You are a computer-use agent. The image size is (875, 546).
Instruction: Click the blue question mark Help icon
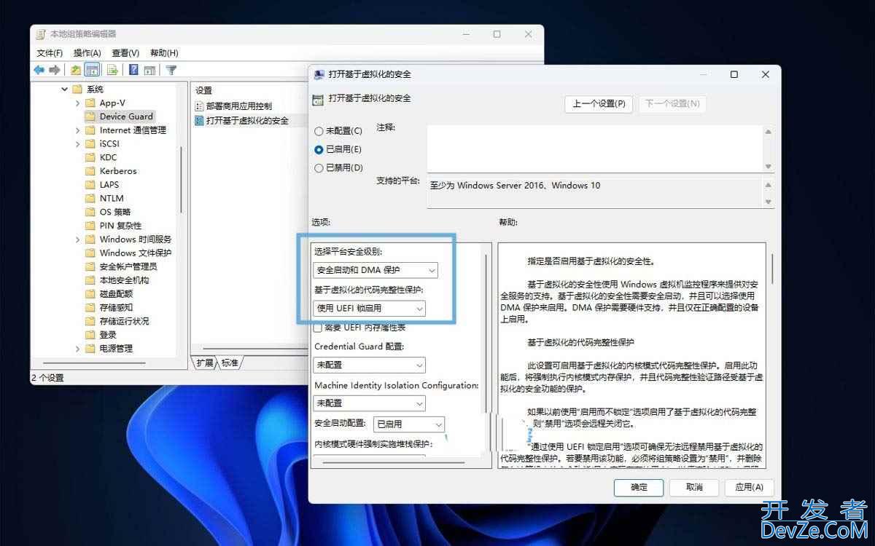[x=133, y=70]
